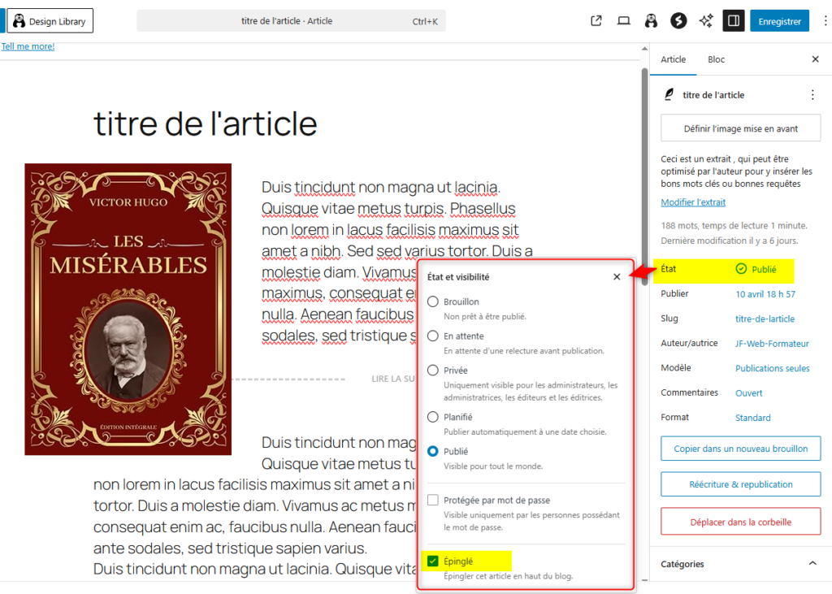Image resolution: width=832 pixels, height=594 pixels.
Task: Select the Privée radio option
Action: 433,370
